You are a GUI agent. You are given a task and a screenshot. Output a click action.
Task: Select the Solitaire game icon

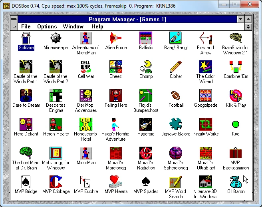(x=26, y=38)
